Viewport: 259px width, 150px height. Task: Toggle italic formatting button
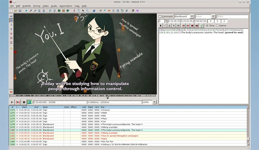(x=165, y=26)
